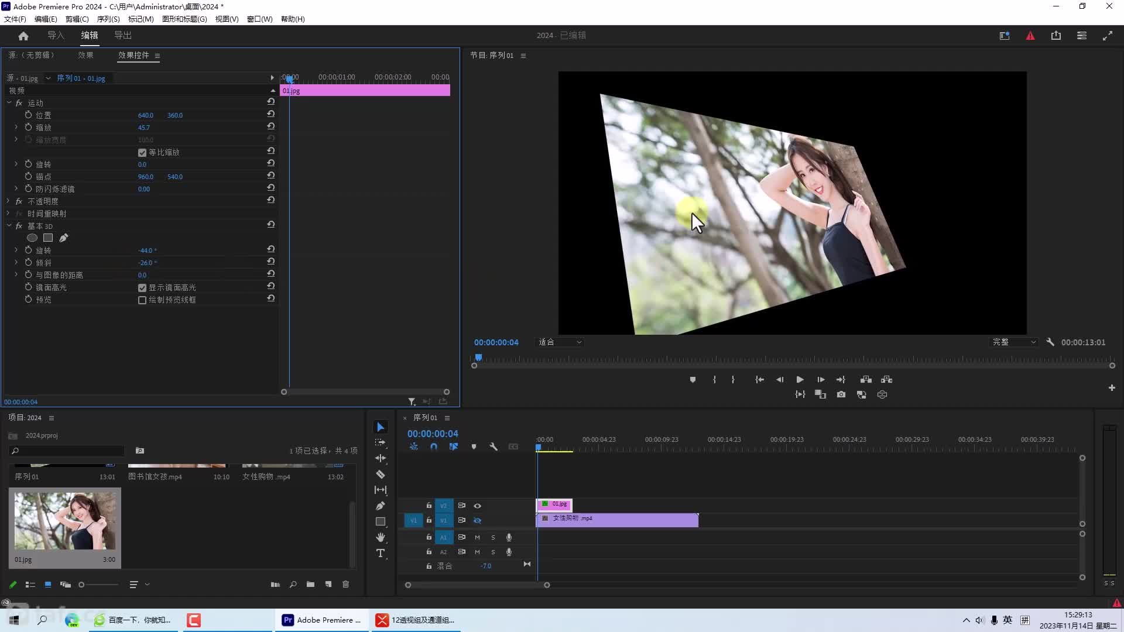Toggle uniform scale (等比缩放) checkbox
Image resolution: width=1124 pixels, height=632 pixels.
pos(142,152)
